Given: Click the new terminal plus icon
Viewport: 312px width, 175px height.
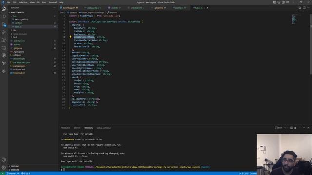Looking at the screenshot, I should (285, 128).
